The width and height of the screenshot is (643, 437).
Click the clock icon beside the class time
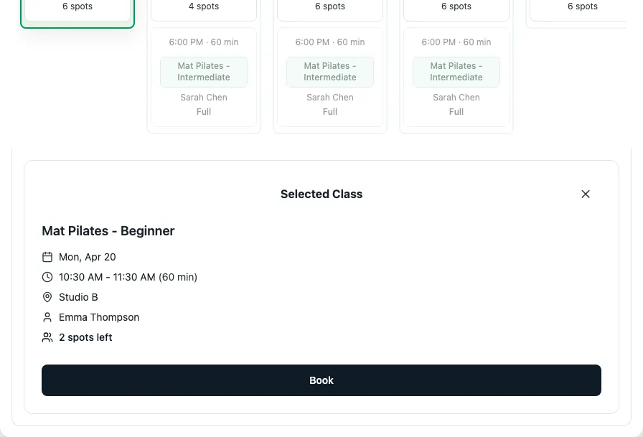pos(47,276)
